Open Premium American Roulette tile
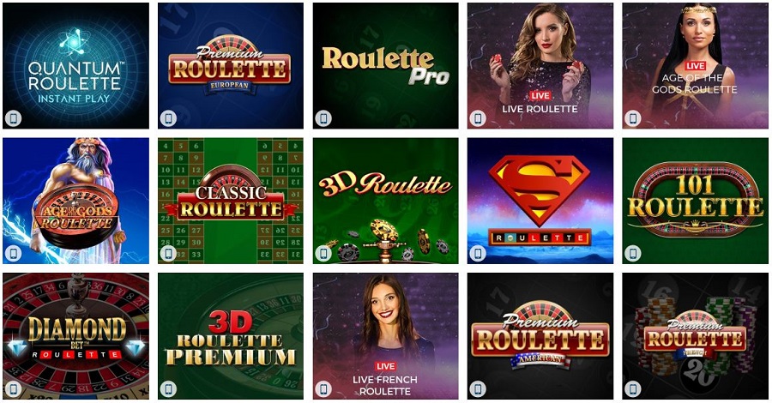This screenshot has height=403, width=772. point(540,336)
